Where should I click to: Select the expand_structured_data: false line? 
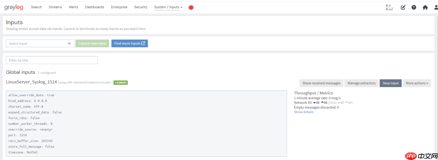coord(35,112)
